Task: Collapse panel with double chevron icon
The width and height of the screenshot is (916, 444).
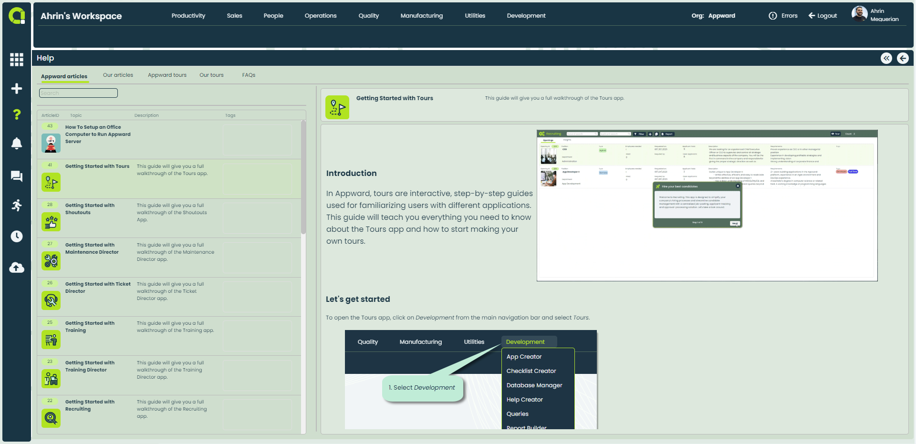Action: click(886, 58)
